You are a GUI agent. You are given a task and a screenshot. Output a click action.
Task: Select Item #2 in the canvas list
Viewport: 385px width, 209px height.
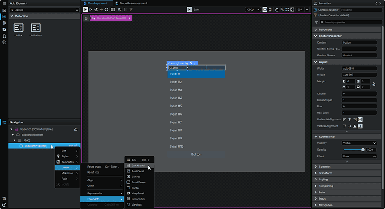196,82
